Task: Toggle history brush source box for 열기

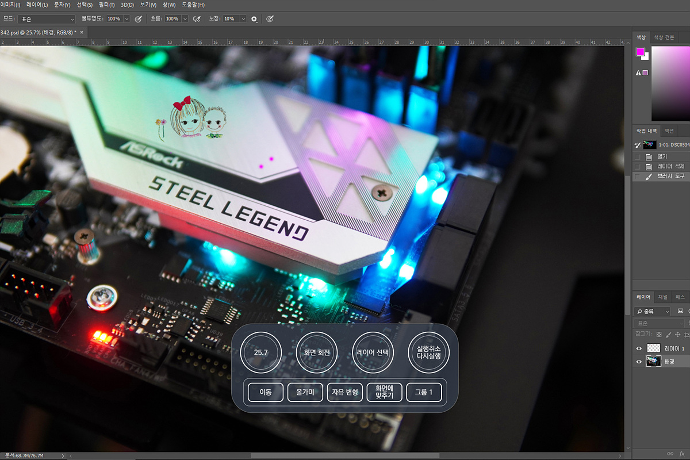Action: click(x=637, y=156)
